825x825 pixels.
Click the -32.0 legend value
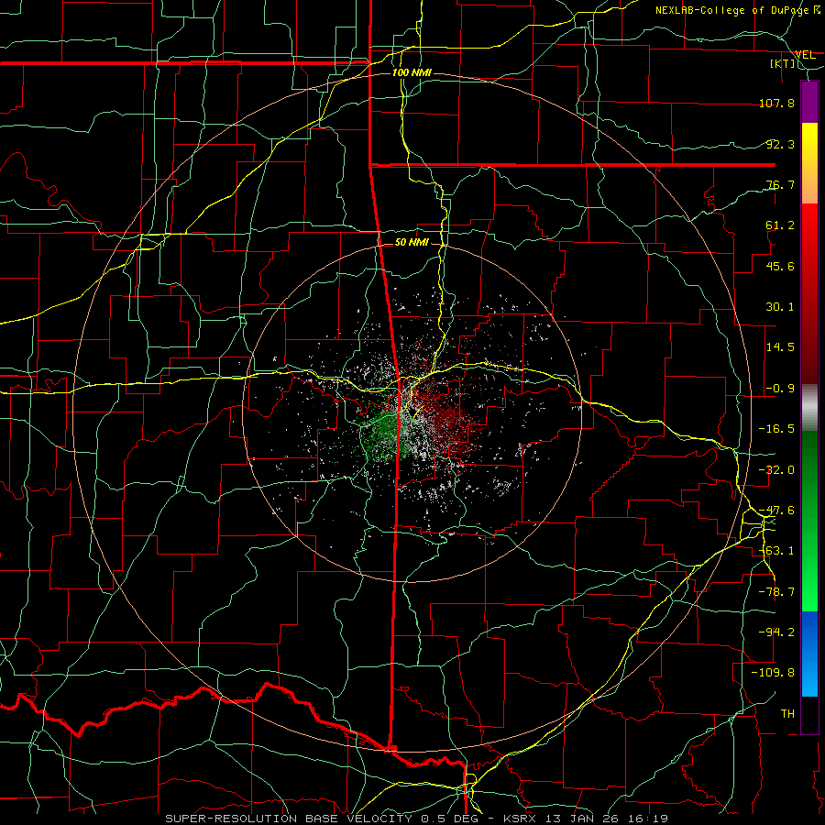(776, 470)
